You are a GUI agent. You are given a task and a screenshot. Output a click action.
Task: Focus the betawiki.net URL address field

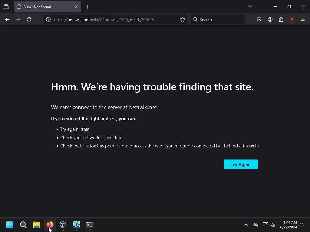[115, 20]
